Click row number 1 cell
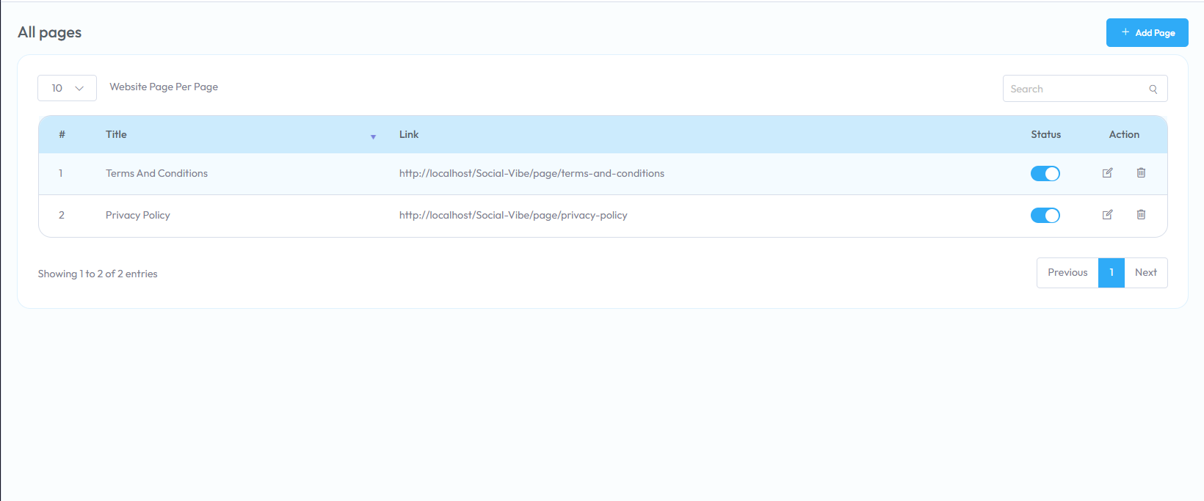 [60, 173]
